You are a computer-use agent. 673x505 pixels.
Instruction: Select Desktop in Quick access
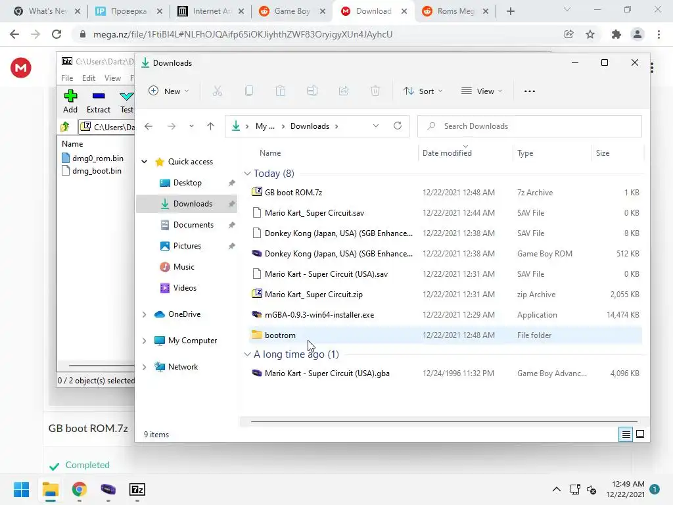(x=187, y=183)
